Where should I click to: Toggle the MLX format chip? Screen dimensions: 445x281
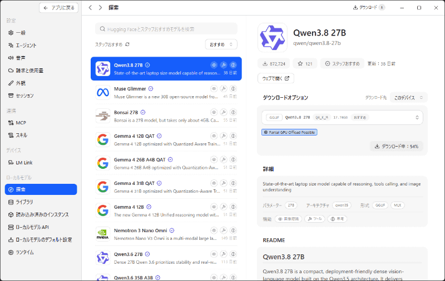click(397, 205)
